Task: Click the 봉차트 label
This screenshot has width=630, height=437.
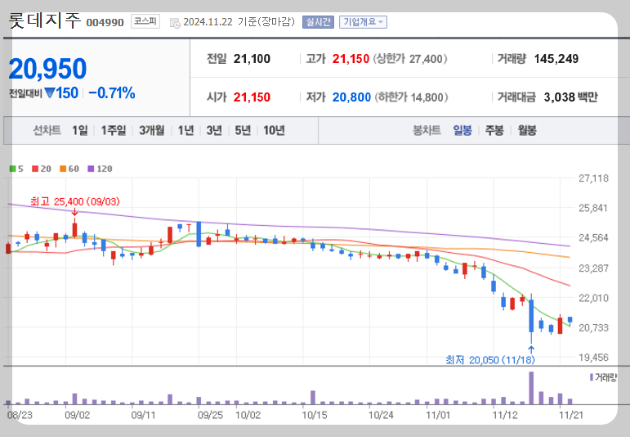Action: pos(427,130)
